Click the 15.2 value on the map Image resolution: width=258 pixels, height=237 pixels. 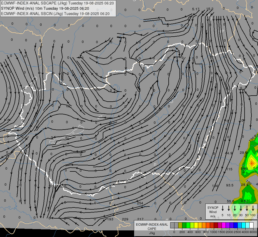coord(210,9)
